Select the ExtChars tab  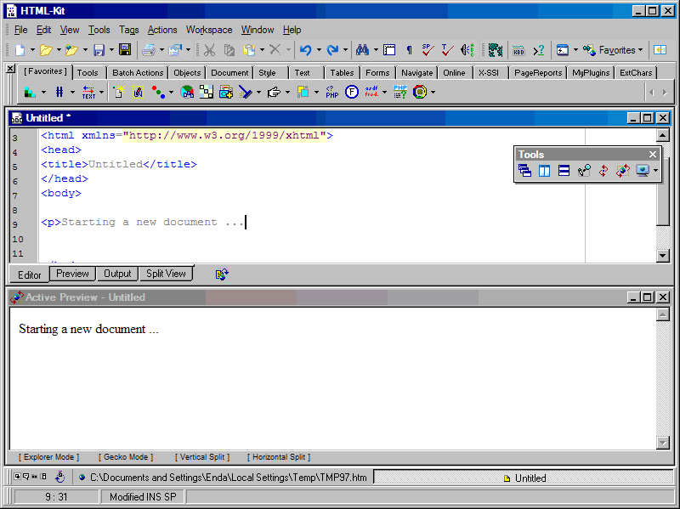click(636, 73)
